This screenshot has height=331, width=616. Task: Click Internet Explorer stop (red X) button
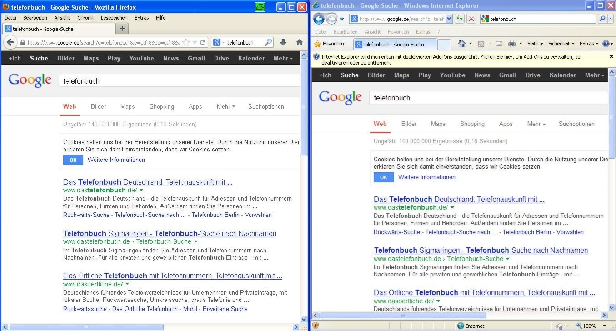click(x=471, y=19)
